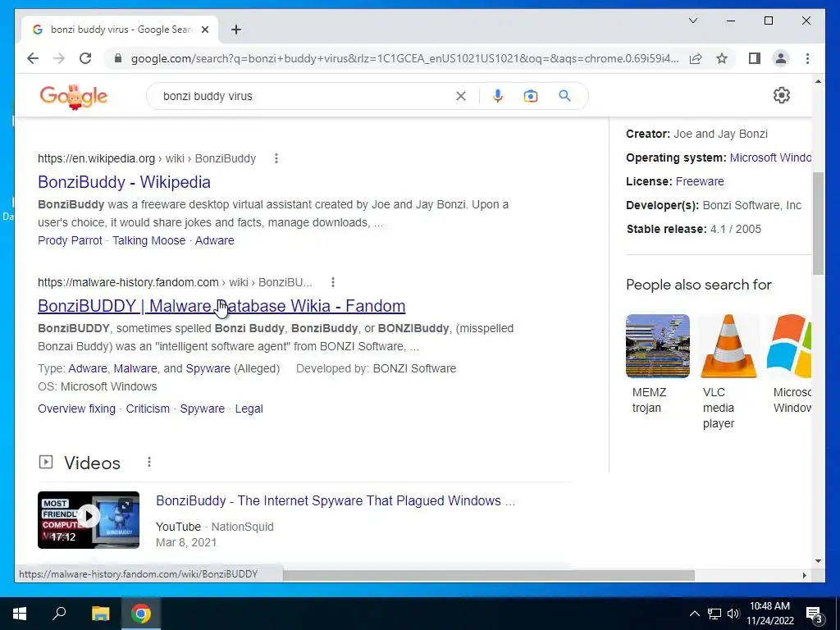Open the tab search chevron

pos(692,21)
